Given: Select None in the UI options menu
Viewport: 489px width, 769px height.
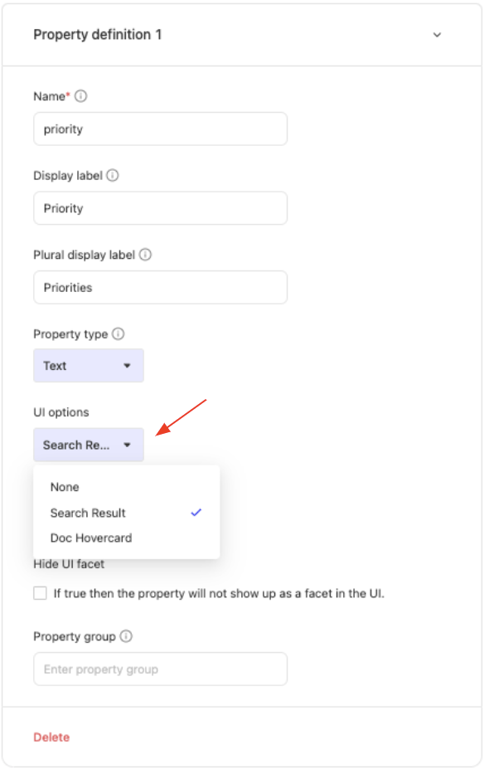Looking at the screenshot, I should click(64, 487).
